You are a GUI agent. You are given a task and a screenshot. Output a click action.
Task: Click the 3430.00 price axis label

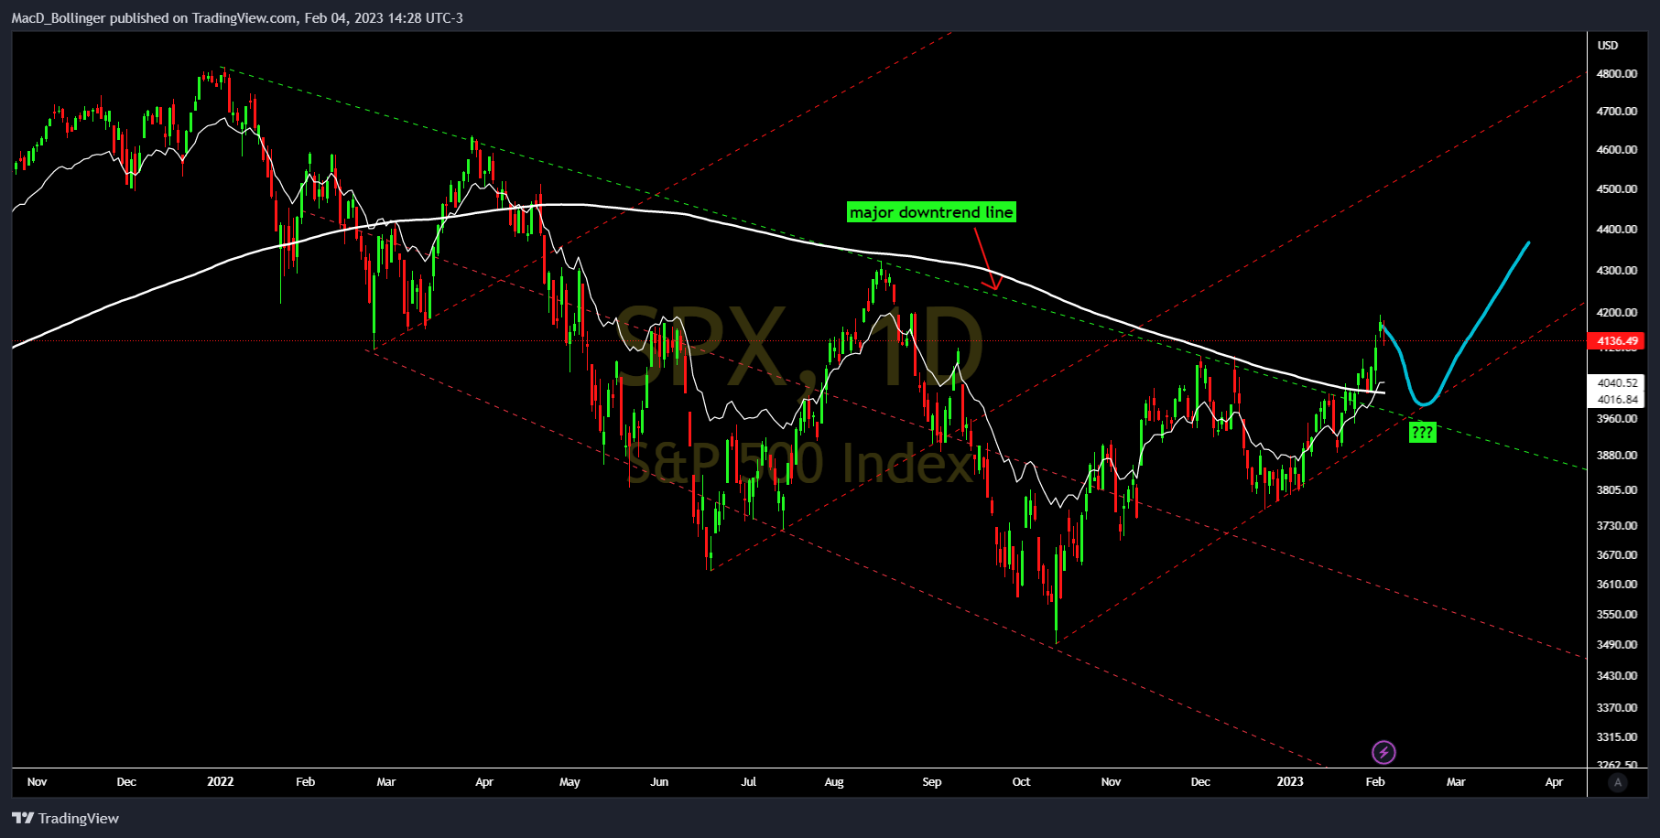coord(1617,675)
